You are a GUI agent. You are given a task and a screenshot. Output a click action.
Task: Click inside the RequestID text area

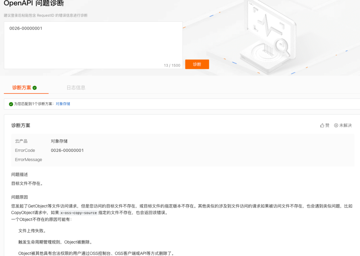(93, 45)
